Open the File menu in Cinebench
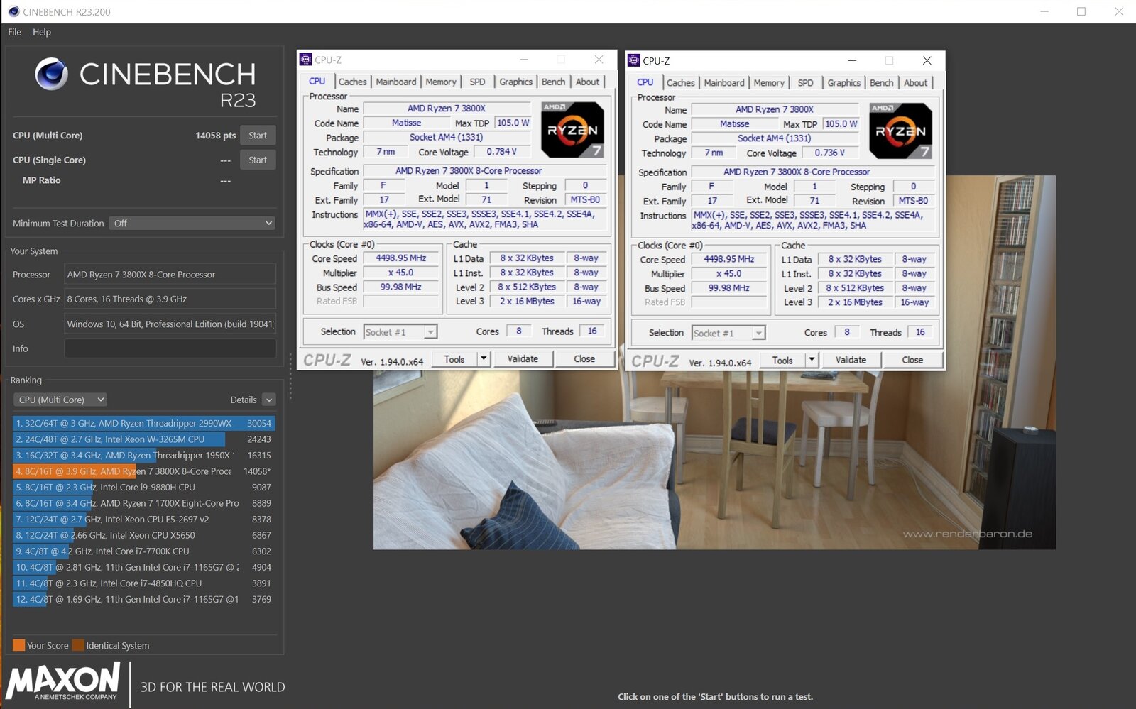The height and width of the screenshot is (709, 1136). point(15,32)
